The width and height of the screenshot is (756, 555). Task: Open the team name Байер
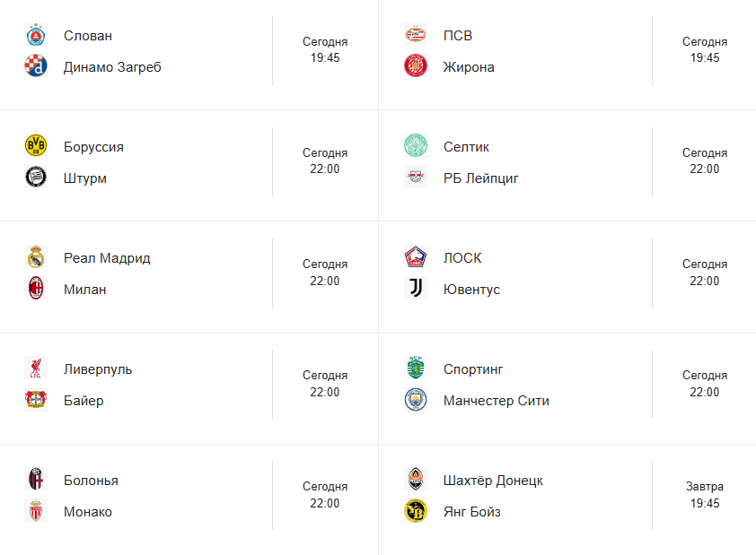coord(84,401)
